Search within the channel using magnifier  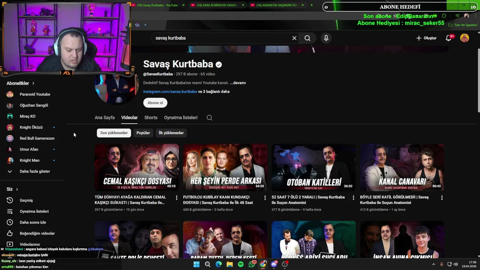pyautogui.click(x=210, y=118)
